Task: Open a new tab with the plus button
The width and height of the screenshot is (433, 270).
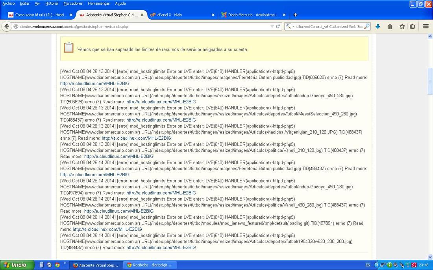Action: click(295, 15)
